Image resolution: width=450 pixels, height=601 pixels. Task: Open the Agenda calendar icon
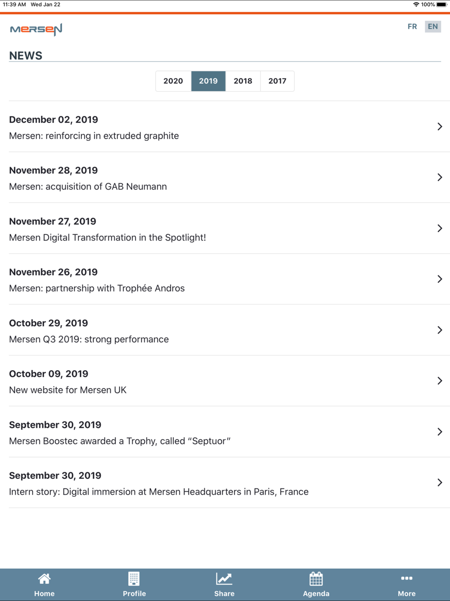pyautogui.click(x=316, y=579)
